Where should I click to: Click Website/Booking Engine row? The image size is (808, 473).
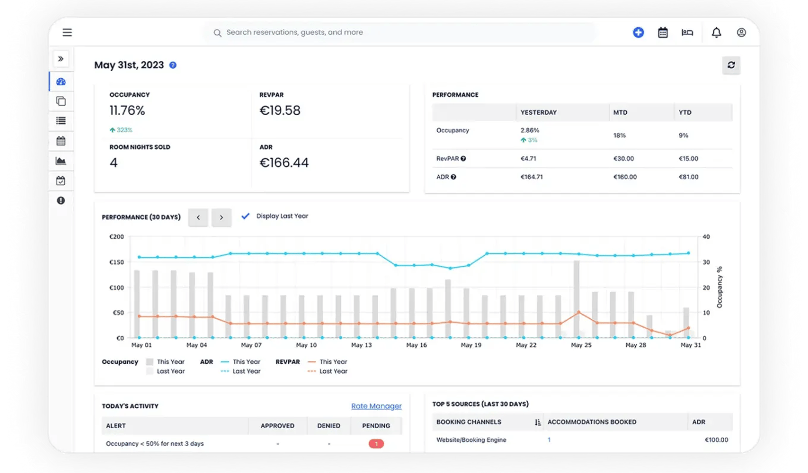582,440
